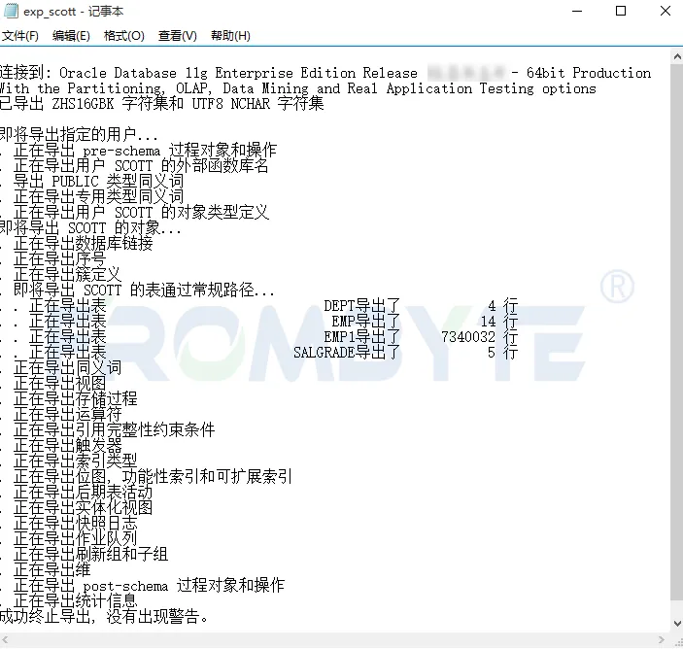
Task: Maximize the exp_scott Notepad window
Action: 621,12
